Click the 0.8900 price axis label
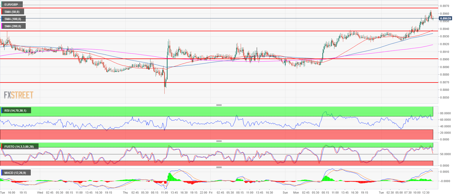 [x=445, y=59]
